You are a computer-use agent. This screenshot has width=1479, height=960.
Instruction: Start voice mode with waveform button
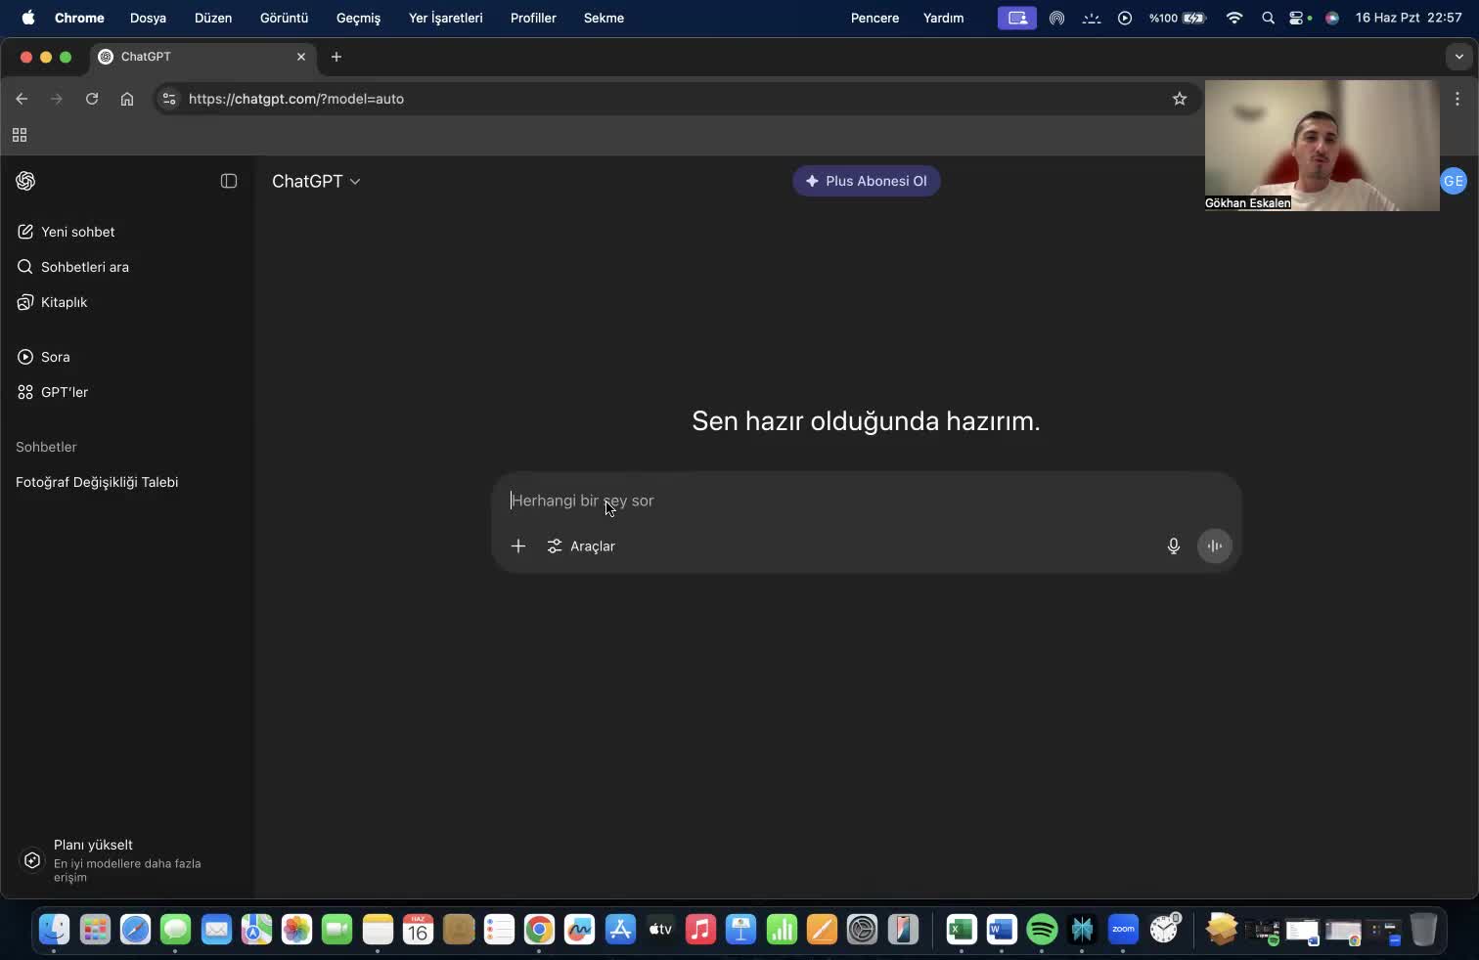click(1214, 546)
